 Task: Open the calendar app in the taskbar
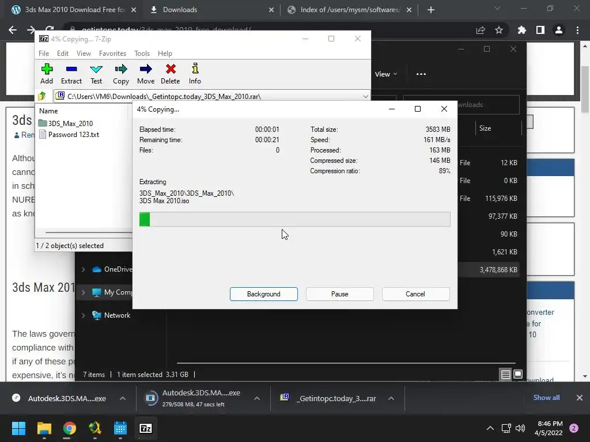pyautogui.click(x=120, y=428)
